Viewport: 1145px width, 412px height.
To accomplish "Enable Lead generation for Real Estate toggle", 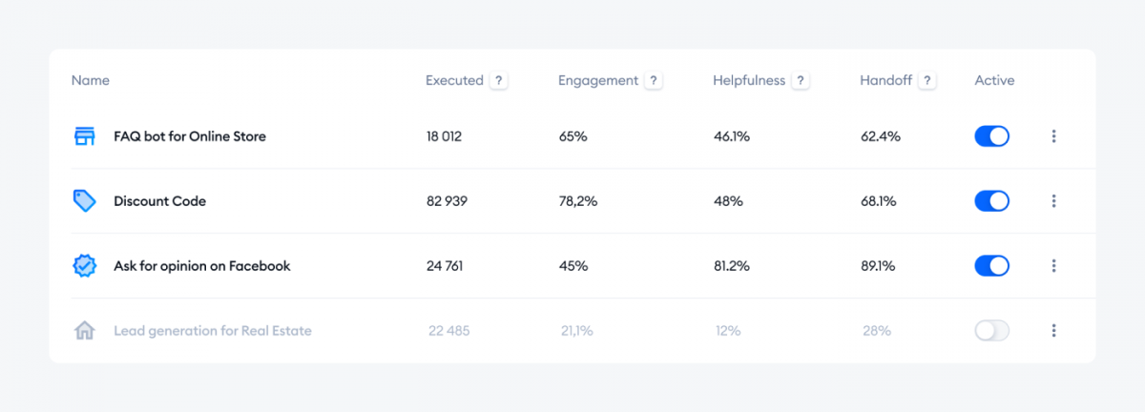I will click(991, 331).
